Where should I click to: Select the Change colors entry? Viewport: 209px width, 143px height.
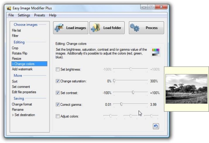point(29,64)
